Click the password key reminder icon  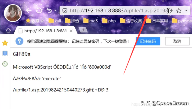pyautogui.click(x=19, y=41)
